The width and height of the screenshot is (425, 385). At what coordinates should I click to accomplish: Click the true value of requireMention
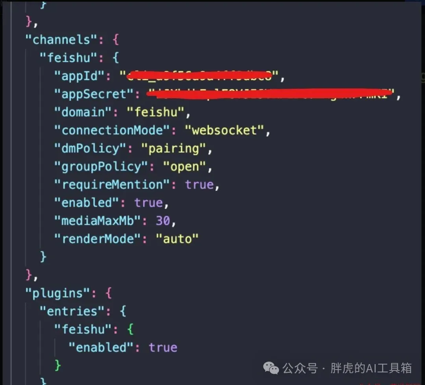point(199,185)
